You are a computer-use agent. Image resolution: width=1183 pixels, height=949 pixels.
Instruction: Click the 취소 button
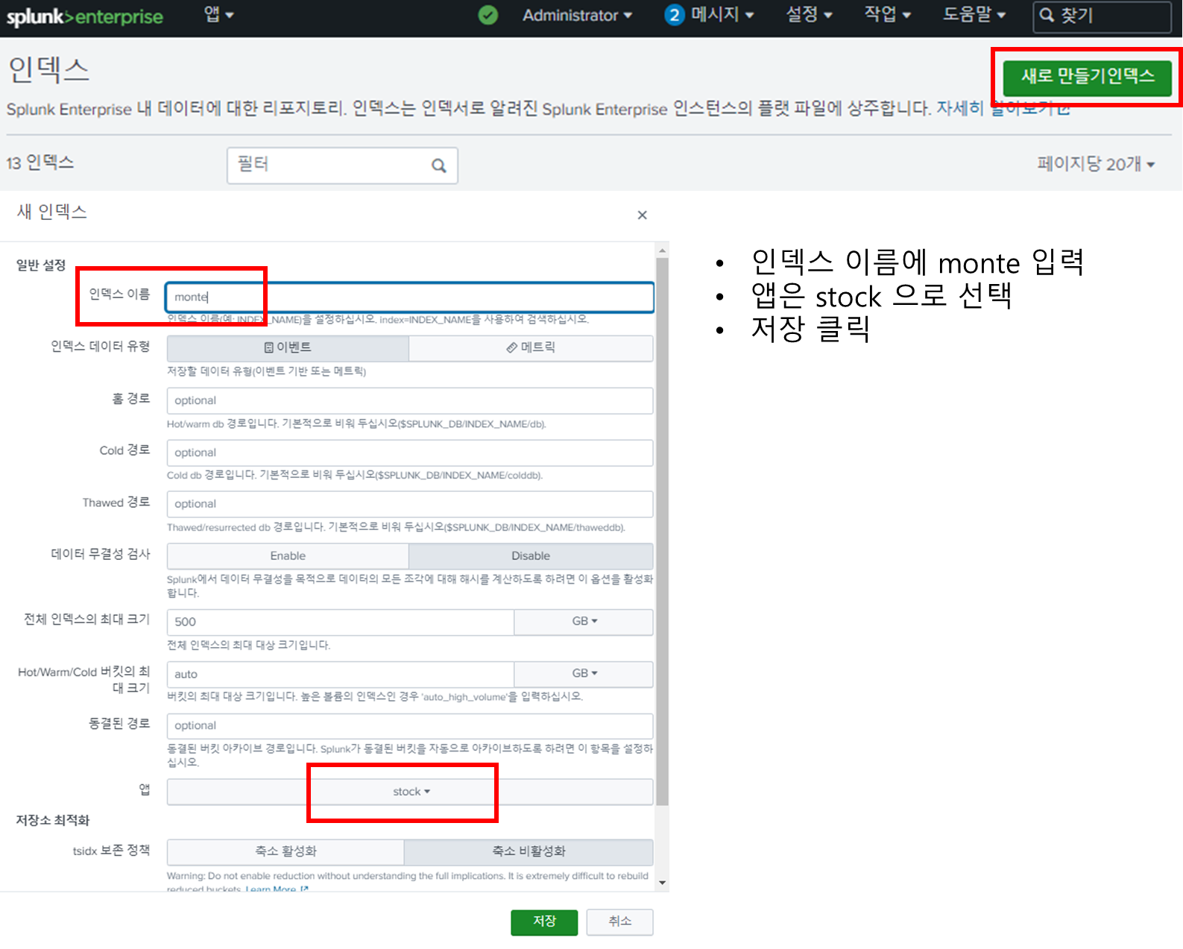pos(619,922)
